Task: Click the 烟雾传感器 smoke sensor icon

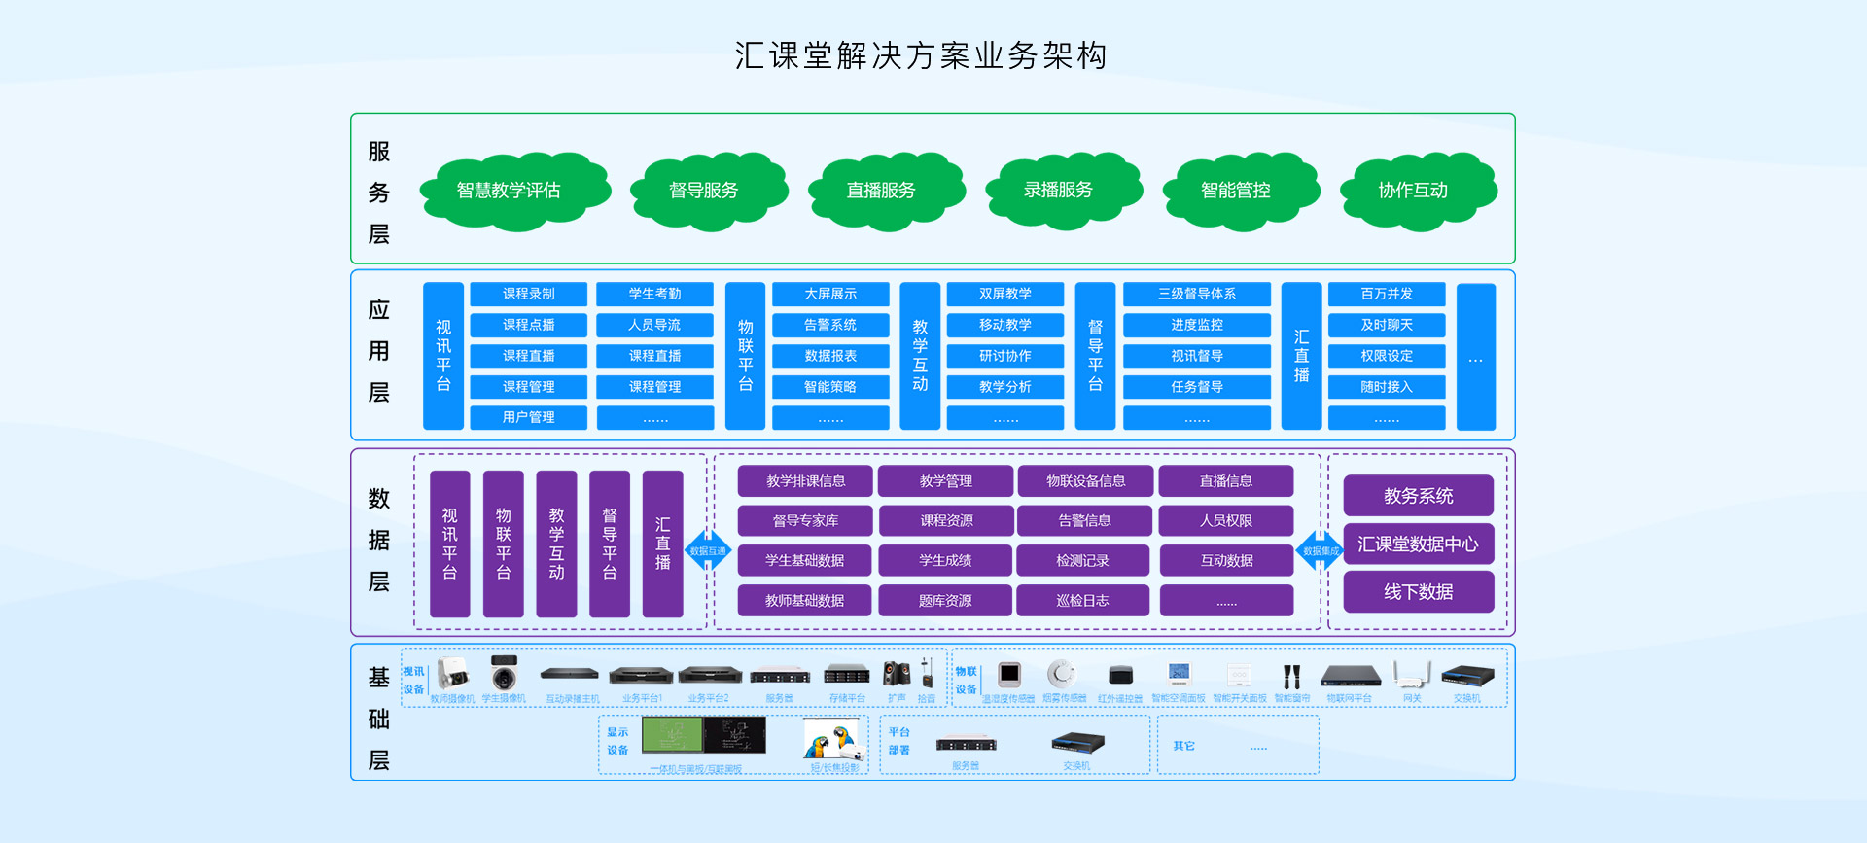Action: (1061, 674)
